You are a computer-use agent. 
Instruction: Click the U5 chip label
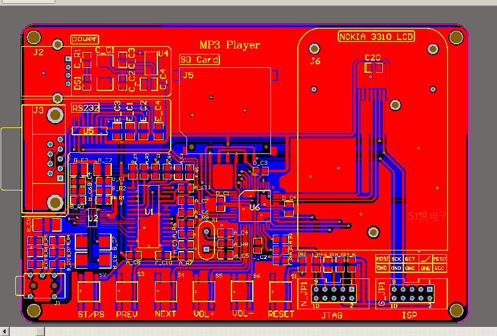click(x=89, y=131)
